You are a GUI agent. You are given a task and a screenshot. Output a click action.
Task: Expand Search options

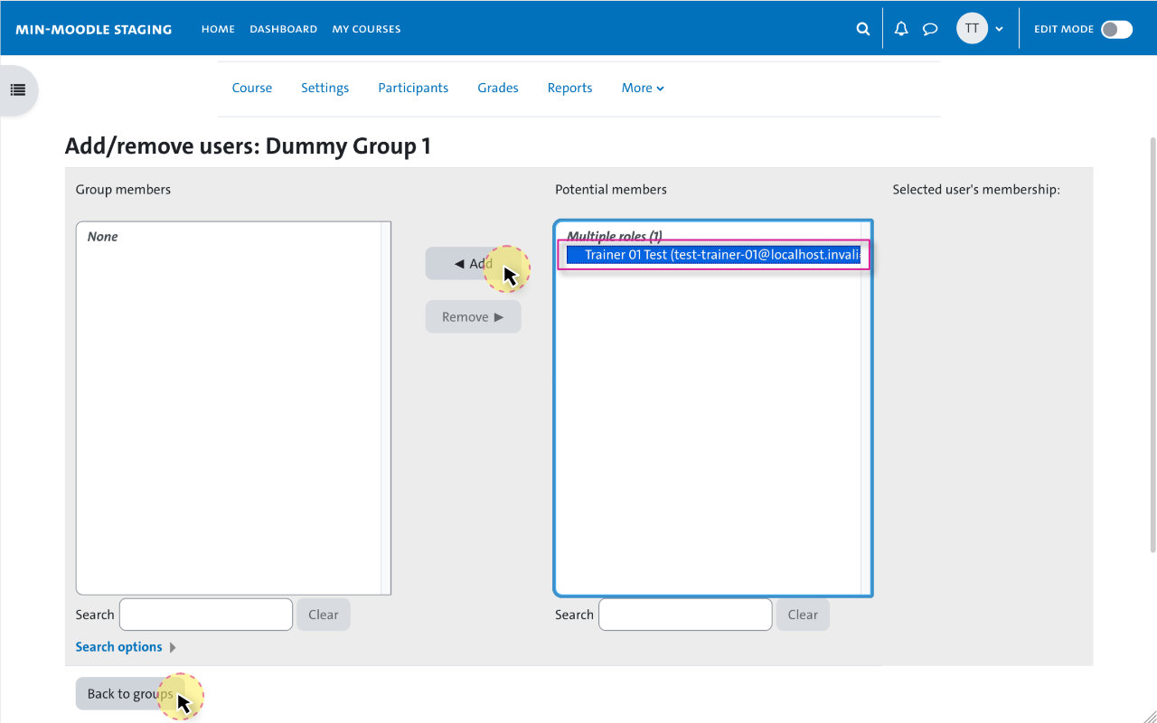click(126, 647)
